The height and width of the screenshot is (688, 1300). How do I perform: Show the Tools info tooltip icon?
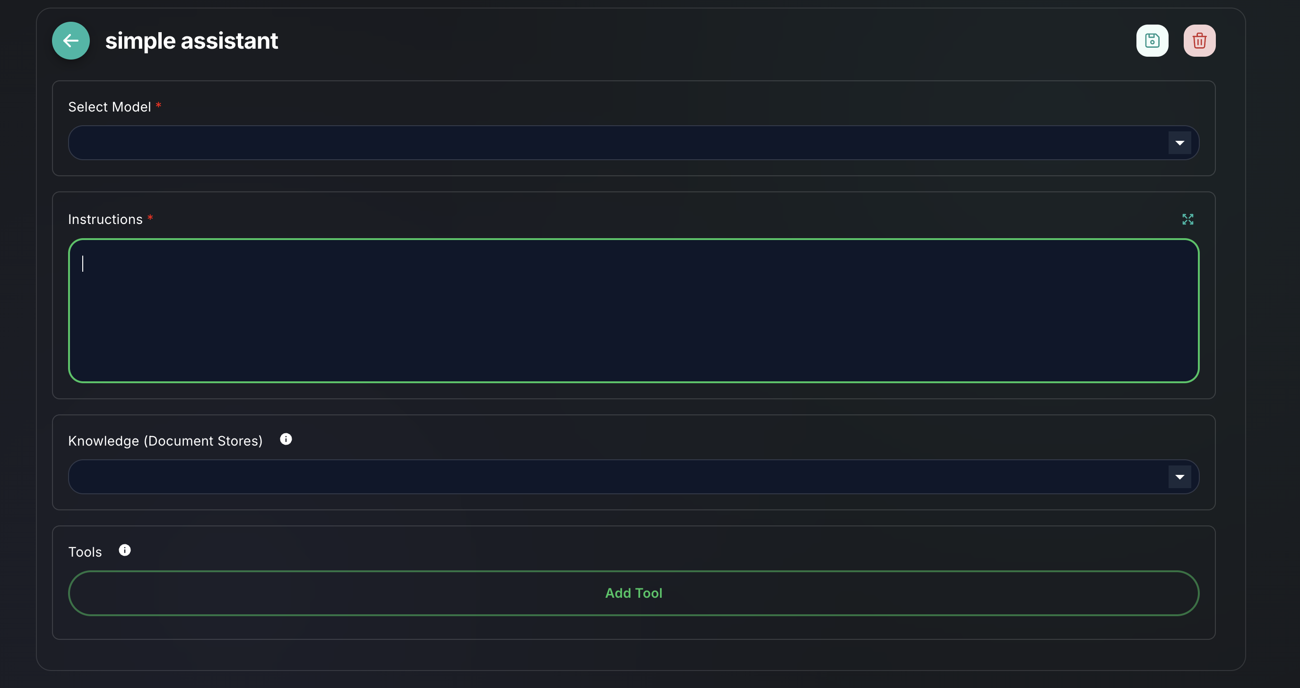click(125, 550)
